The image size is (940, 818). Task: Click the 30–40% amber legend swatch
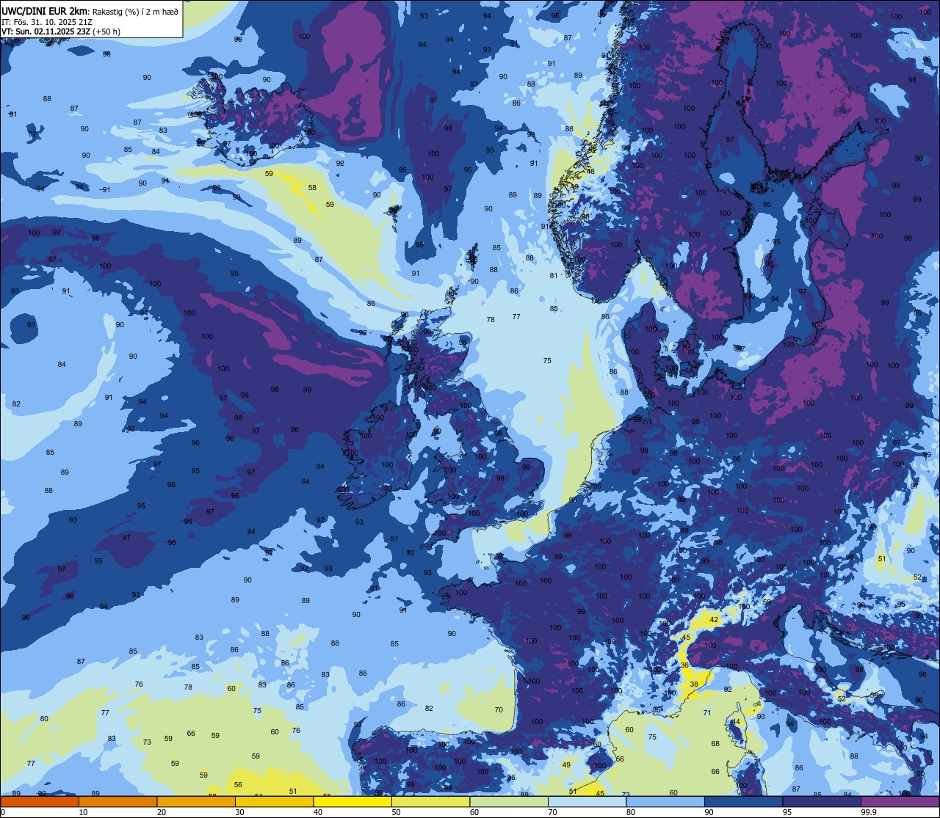pyautogui.click(x=274, y=802)
